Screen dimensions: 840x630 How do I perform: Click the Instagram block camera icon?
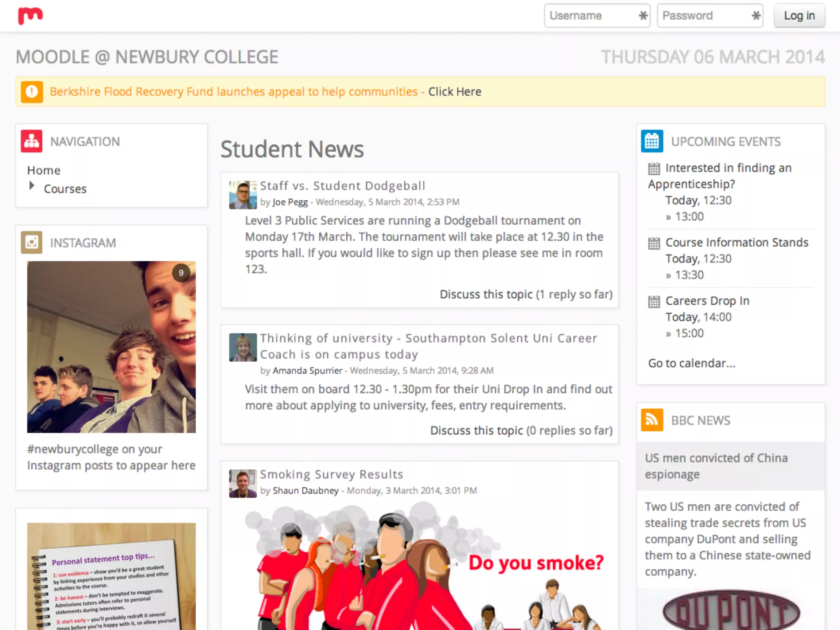tap(32, 242)
